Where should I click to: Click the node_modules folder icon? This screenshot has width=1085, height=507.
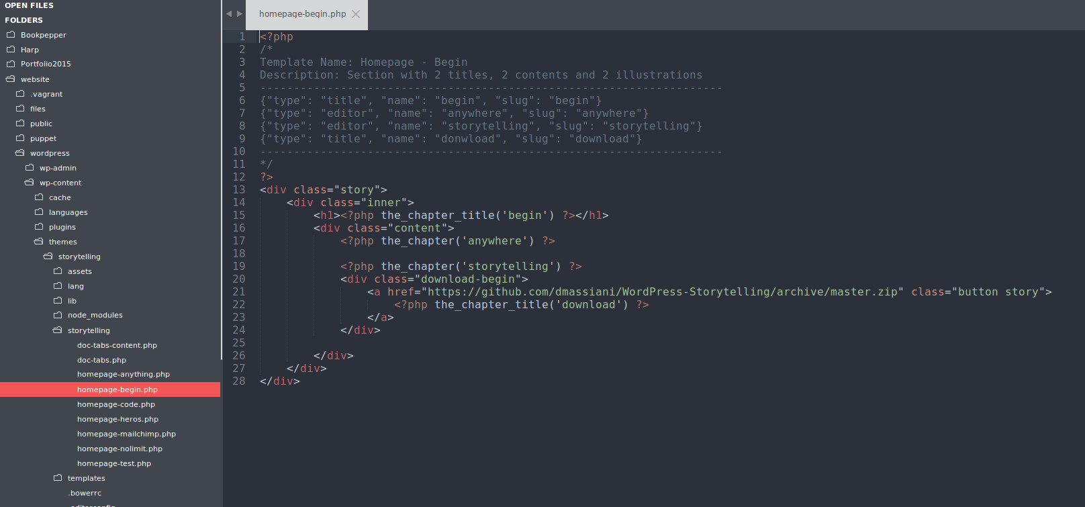tap(58, 315)
